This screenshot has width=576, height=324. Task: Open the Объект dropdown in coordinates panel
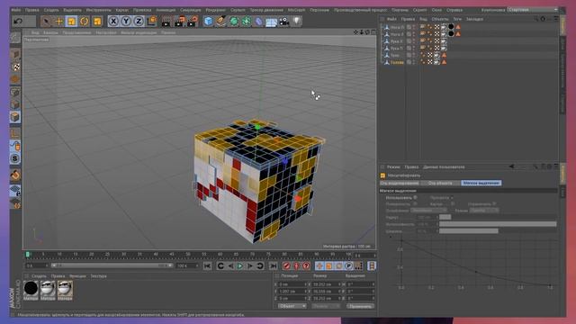click(x=292, y=306)
